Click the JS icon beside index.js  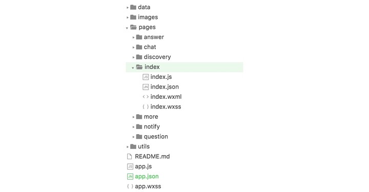(146, 77)
